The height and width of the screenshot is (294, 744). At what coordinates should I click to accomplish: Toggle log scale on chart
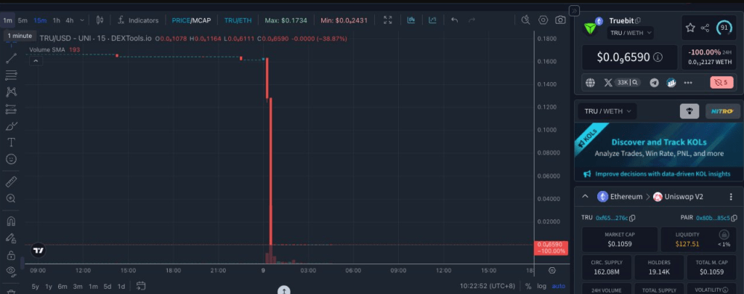point(541,286)
